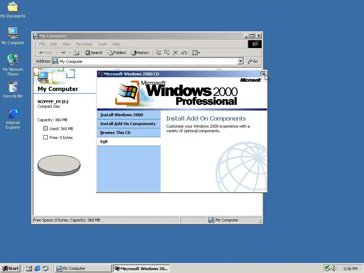Screen dimensions: 364x273
Task: Click the Delete toolbar icon
Action: 176,53
